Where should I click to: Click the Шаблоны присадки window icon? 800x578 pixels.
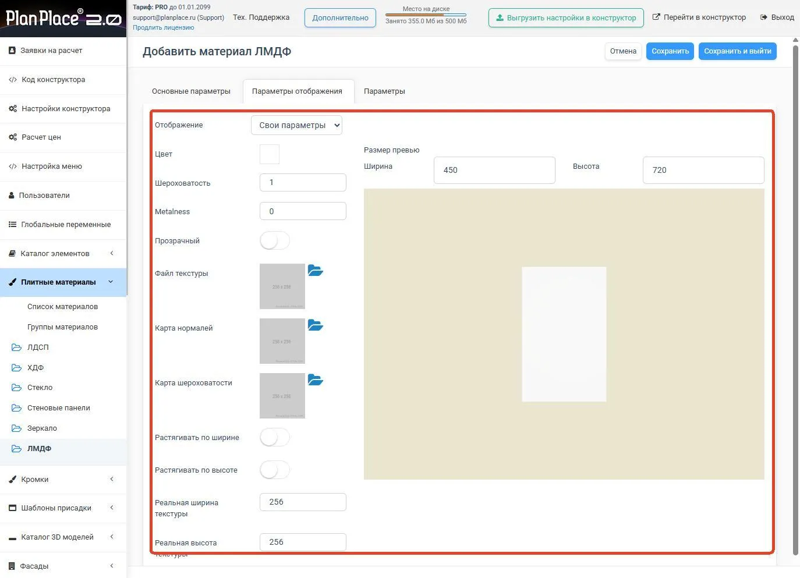[13, 508]
